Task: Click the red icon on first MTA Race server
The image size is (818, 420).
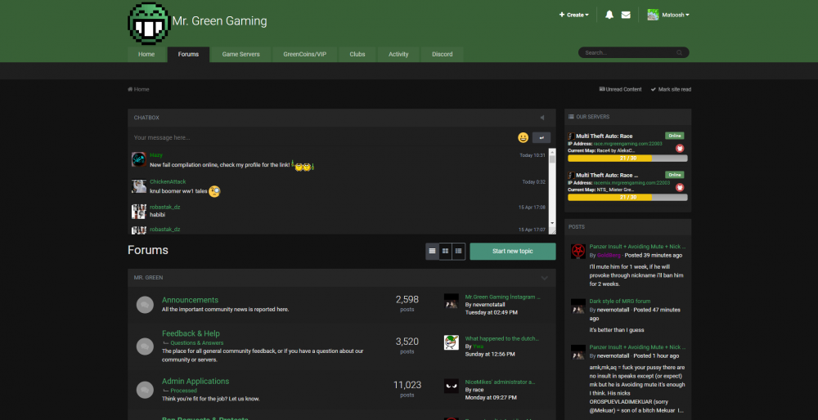Action: click(x=679, y=148)
